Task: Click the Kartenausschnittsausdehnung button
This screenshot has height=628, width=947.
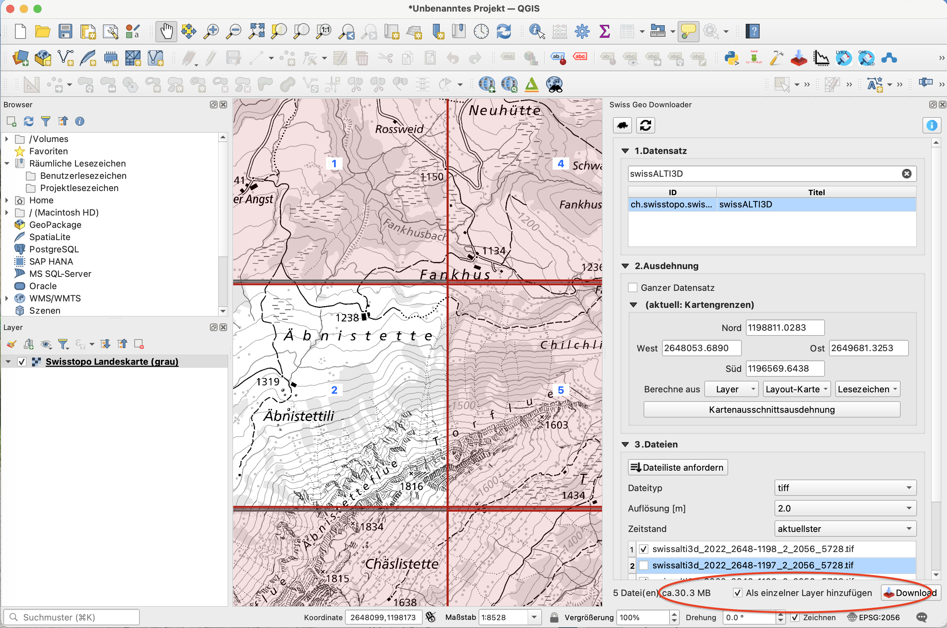Action: (x=771, y=410)
